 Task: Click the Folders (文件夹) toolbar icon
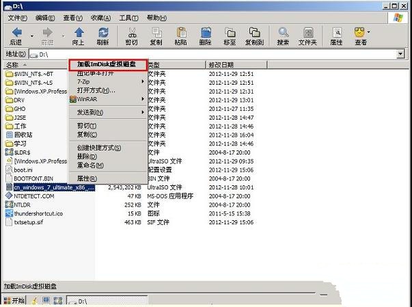pos(307,33)
